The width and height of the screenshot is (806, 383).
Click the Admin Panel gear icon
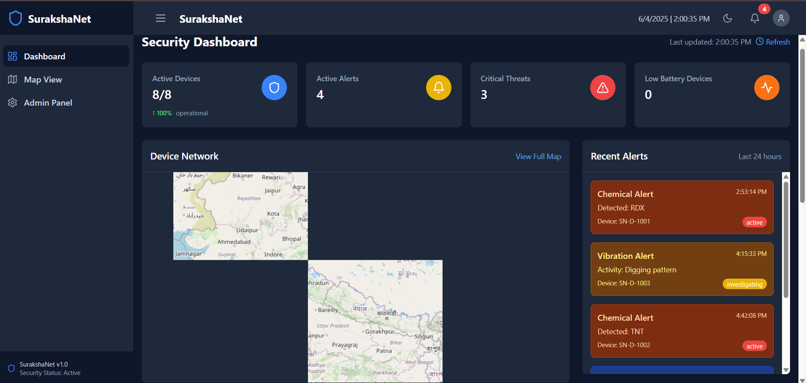click(x=13, y=103)
